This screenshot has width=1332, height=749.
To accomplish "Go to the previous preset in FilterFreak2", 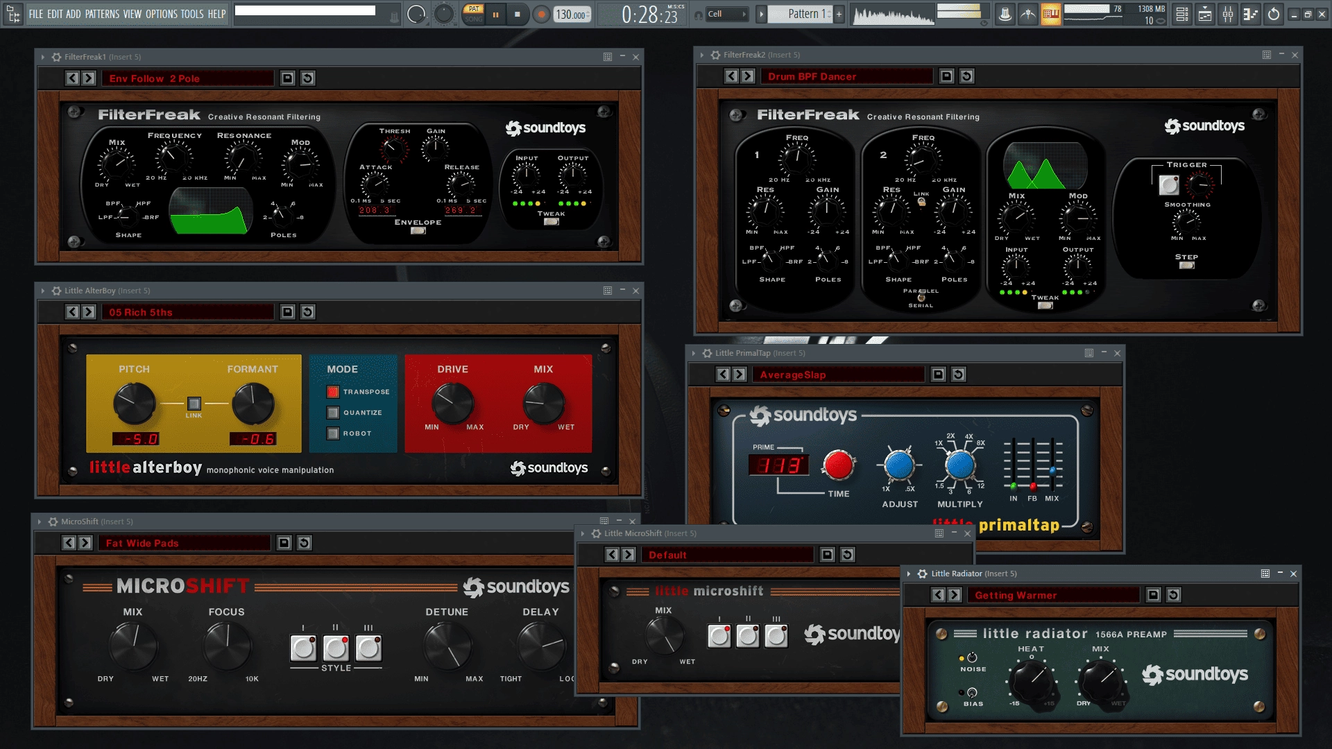I will click(731, 76).
